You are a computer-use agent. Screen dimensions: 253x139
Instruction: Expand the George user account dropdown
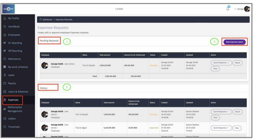pyautogui.click(x=241, y=9)
